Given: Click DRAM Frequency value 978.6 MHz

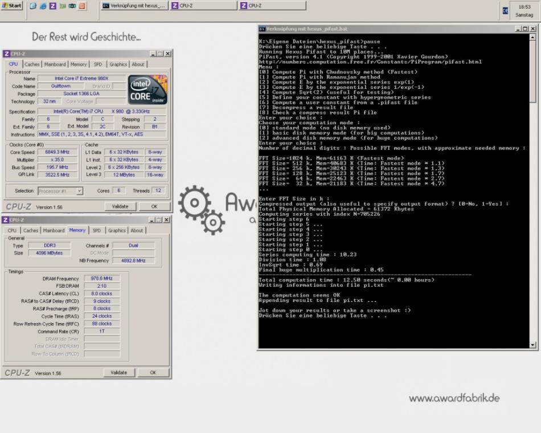Looking at the screenshot, I should pos(102,278).
